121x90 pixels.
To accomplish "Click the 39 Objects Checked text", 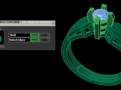I will pos(37,22).
